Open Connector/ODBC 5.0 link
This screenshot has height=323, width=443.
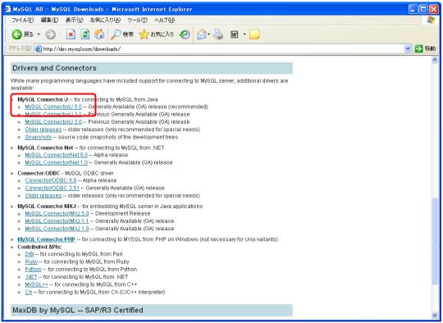coord(51,180)
